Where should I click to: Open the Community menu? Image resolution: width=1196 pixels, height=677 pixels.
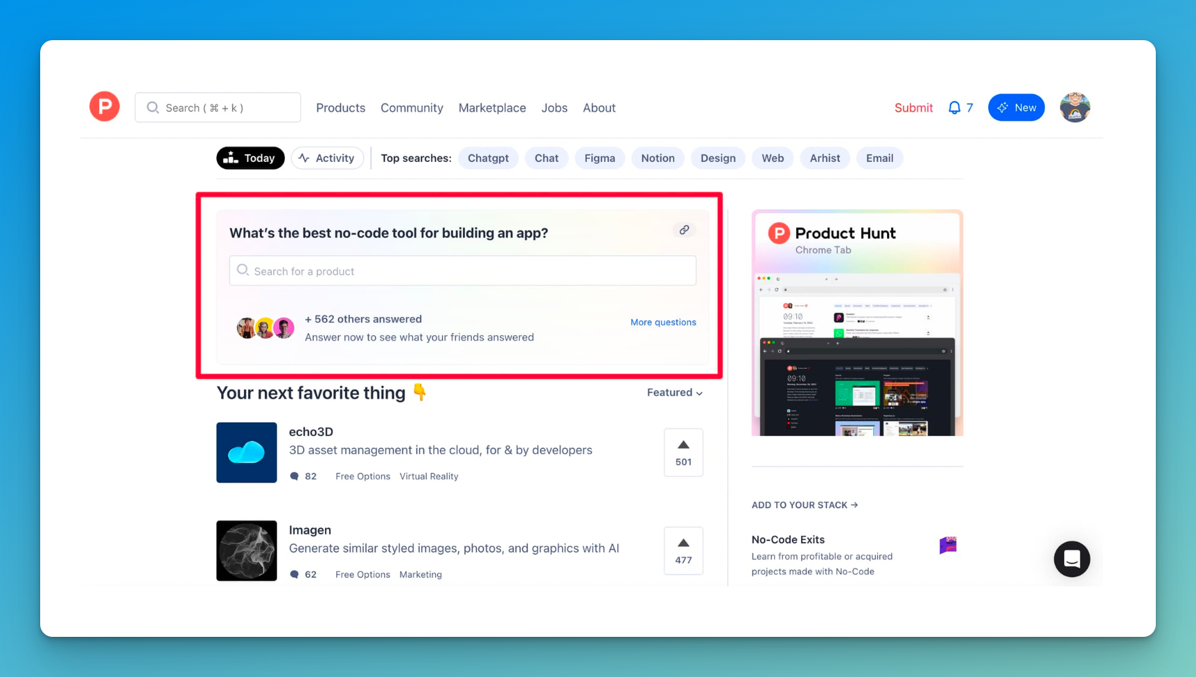pyautogui.click(x=412, y=107)
